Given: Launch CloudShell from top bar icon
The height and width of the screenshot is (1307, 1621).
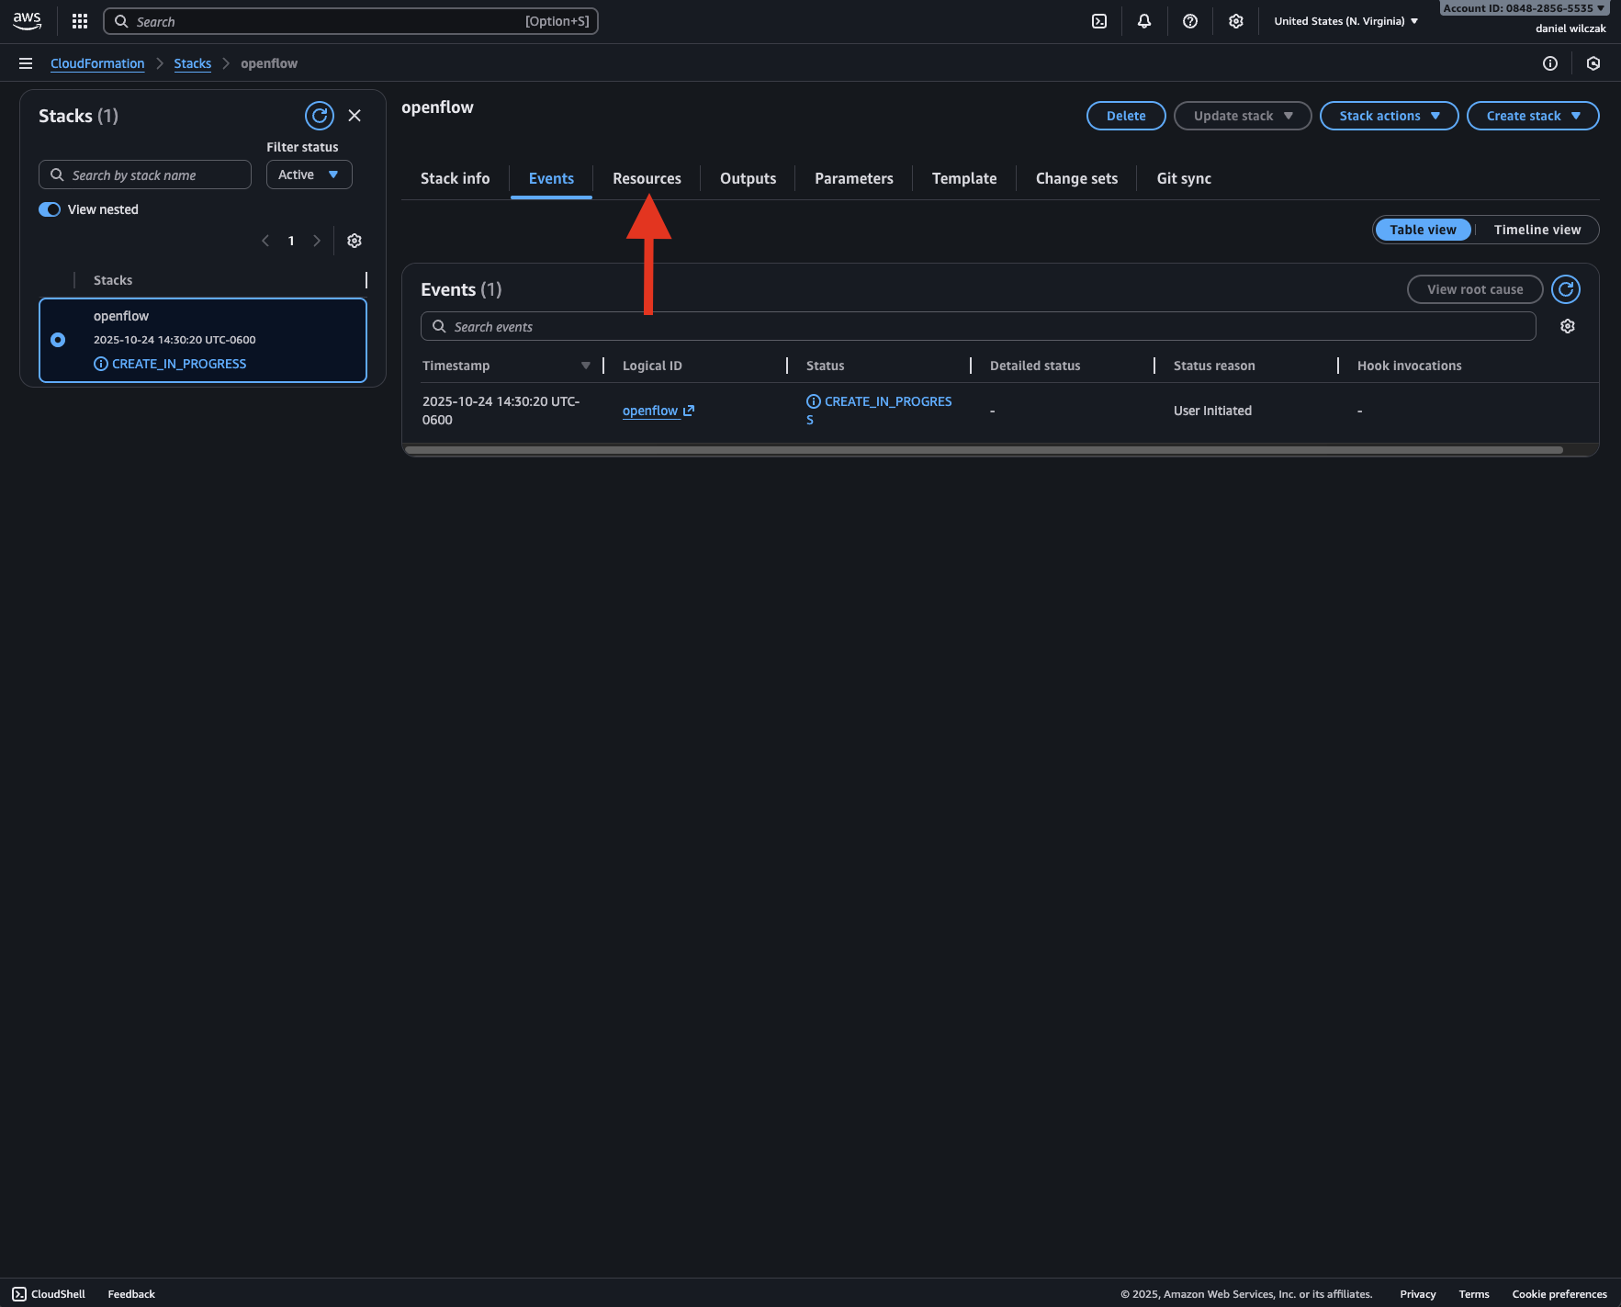Looking at the screenshot, I should tap(1099, 21).
